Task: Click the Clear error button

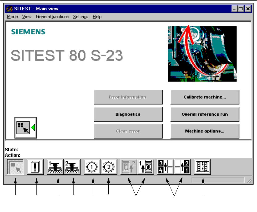Action: pyautogui.click(x=128, y=131)
